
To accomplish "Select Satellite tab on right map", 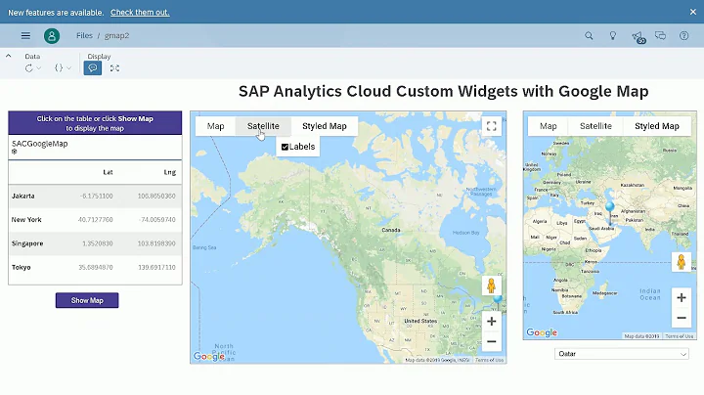I will coord(595,126).
